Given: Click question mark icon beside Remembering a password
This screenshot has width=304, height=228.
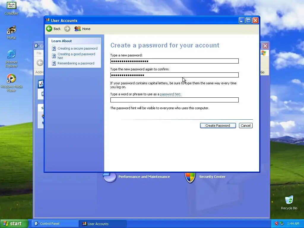Looking at the screenshot, I should [x=54, y=64].
